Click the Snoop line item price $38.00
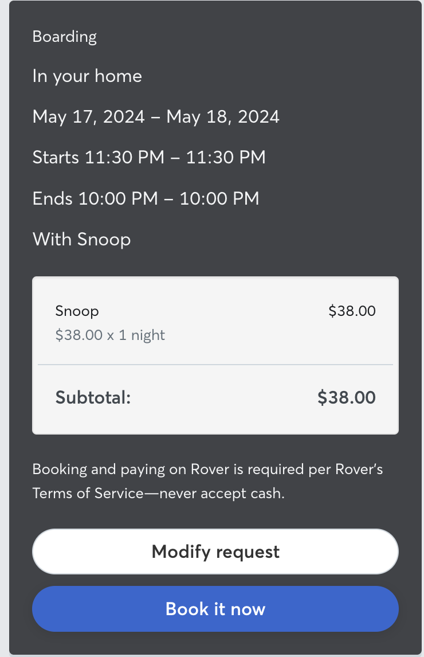 [352, 311]
